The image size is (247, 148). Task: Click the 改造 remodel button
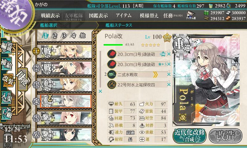[225, 136]
